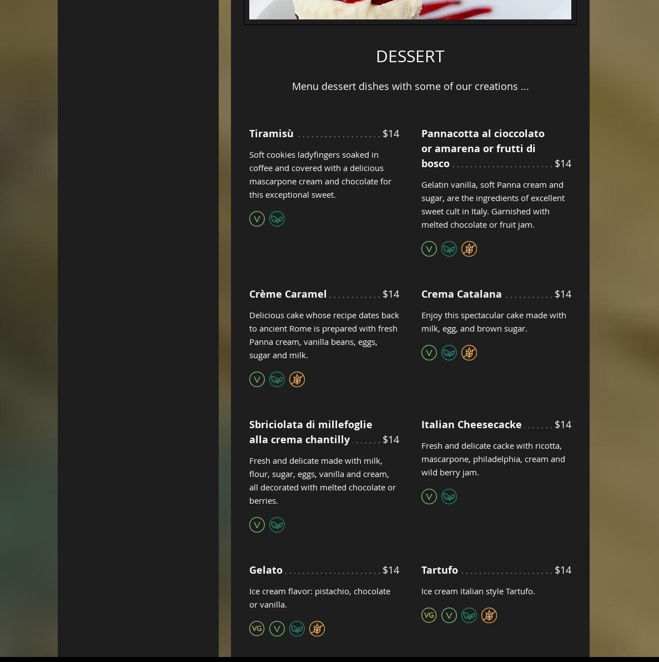
Task: Click the dessert photo at the top
Action: tap(410, 9)
